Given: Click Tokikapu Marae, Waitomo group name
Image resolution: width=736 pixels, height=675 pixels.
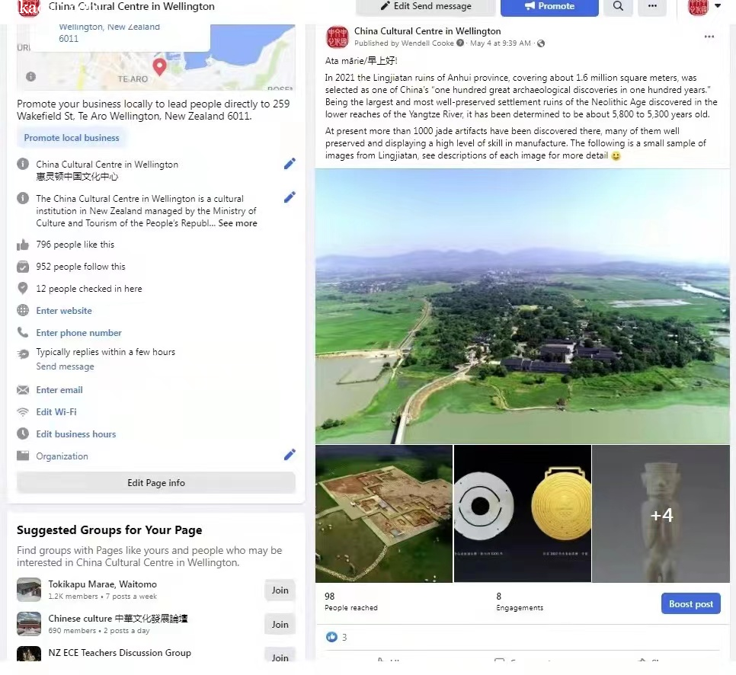Looking at the screenshot, I should click(x=102, y=584).
